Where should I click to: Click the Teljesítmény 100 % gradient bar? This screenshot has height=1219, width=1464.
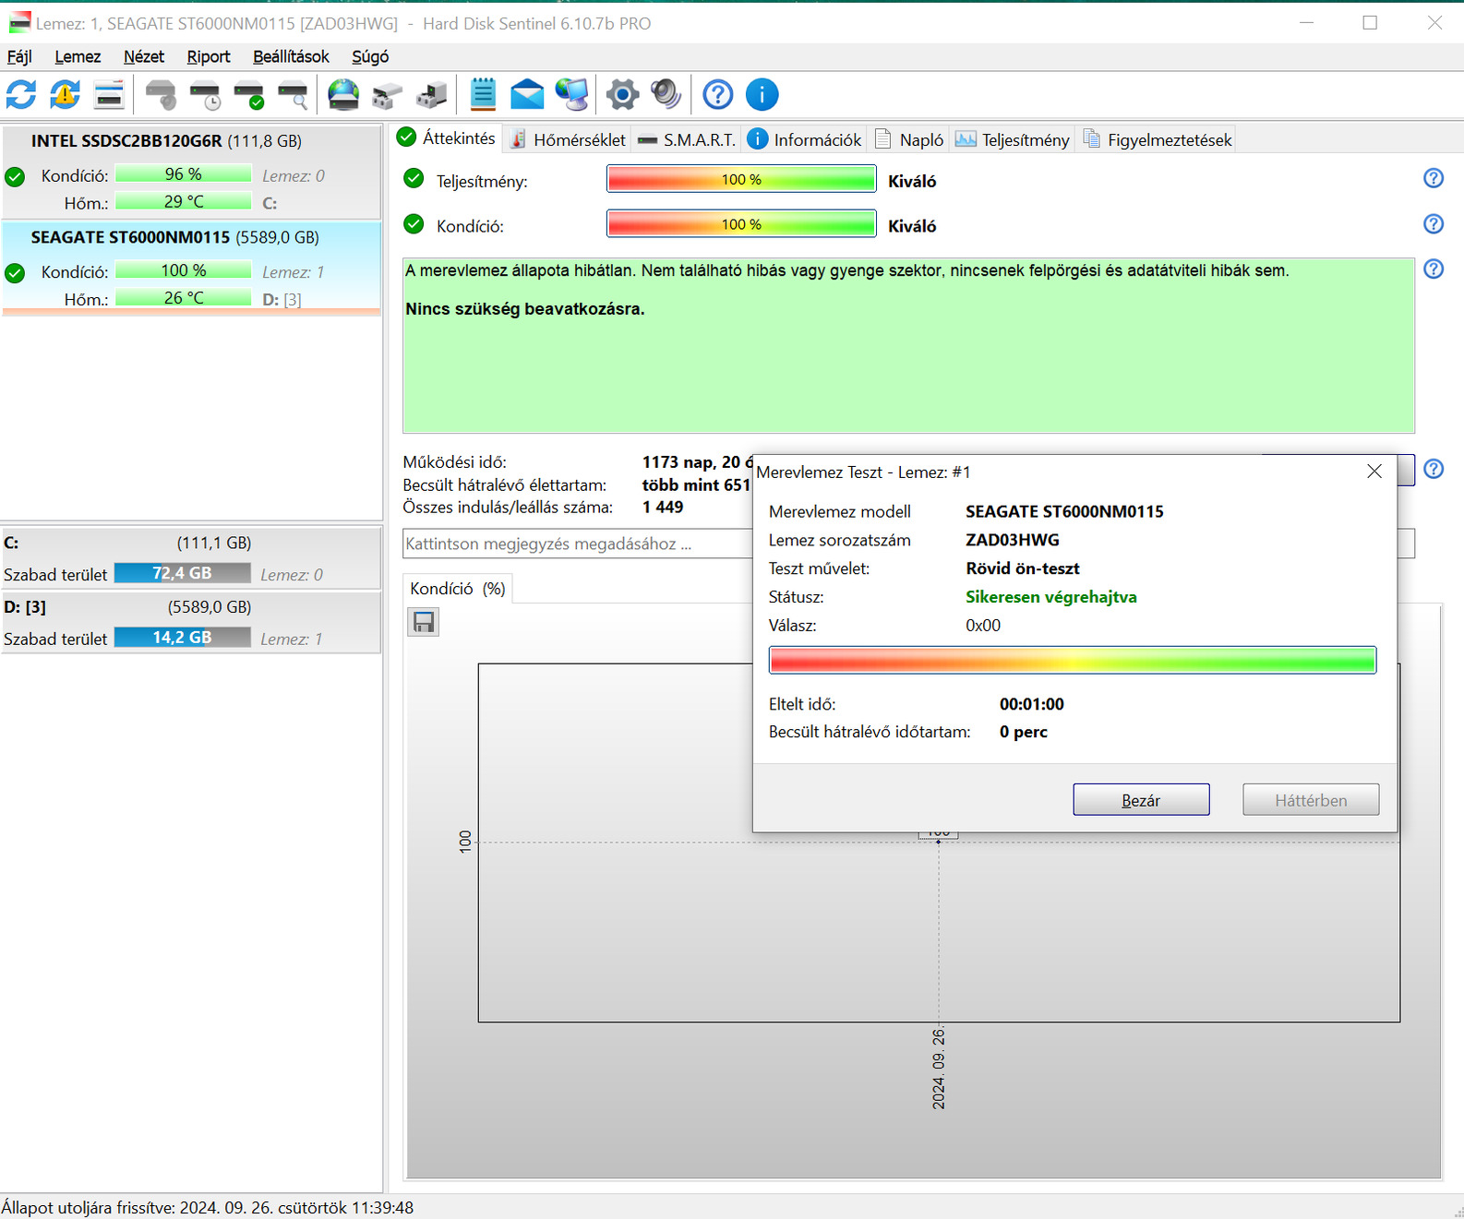click(741, 179)
